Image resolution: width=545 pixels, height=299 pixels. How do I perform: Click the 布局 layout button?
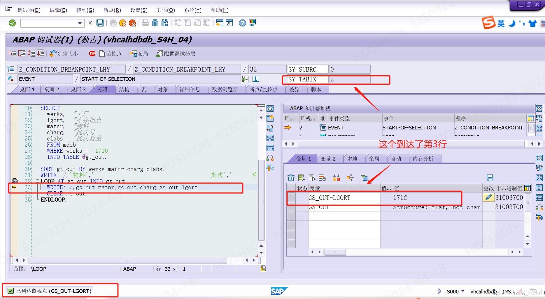(x=139, y=54)
